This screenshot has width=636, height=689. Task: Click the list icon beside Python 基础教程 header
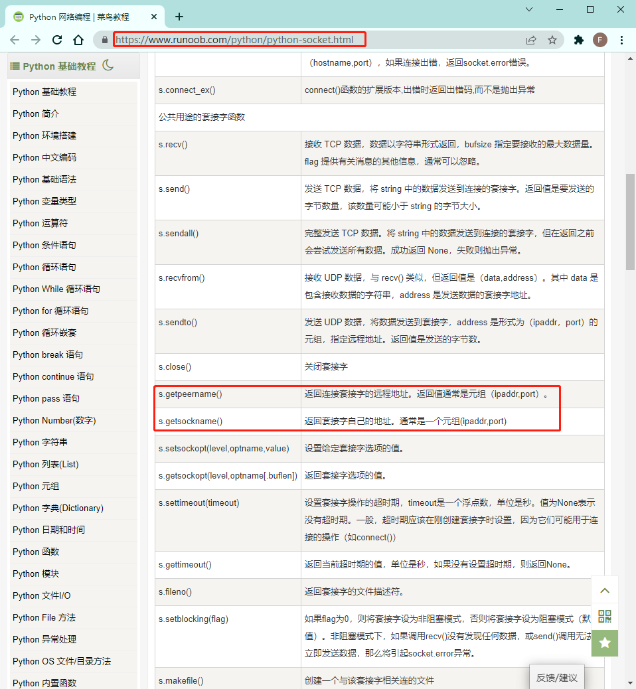15,66
